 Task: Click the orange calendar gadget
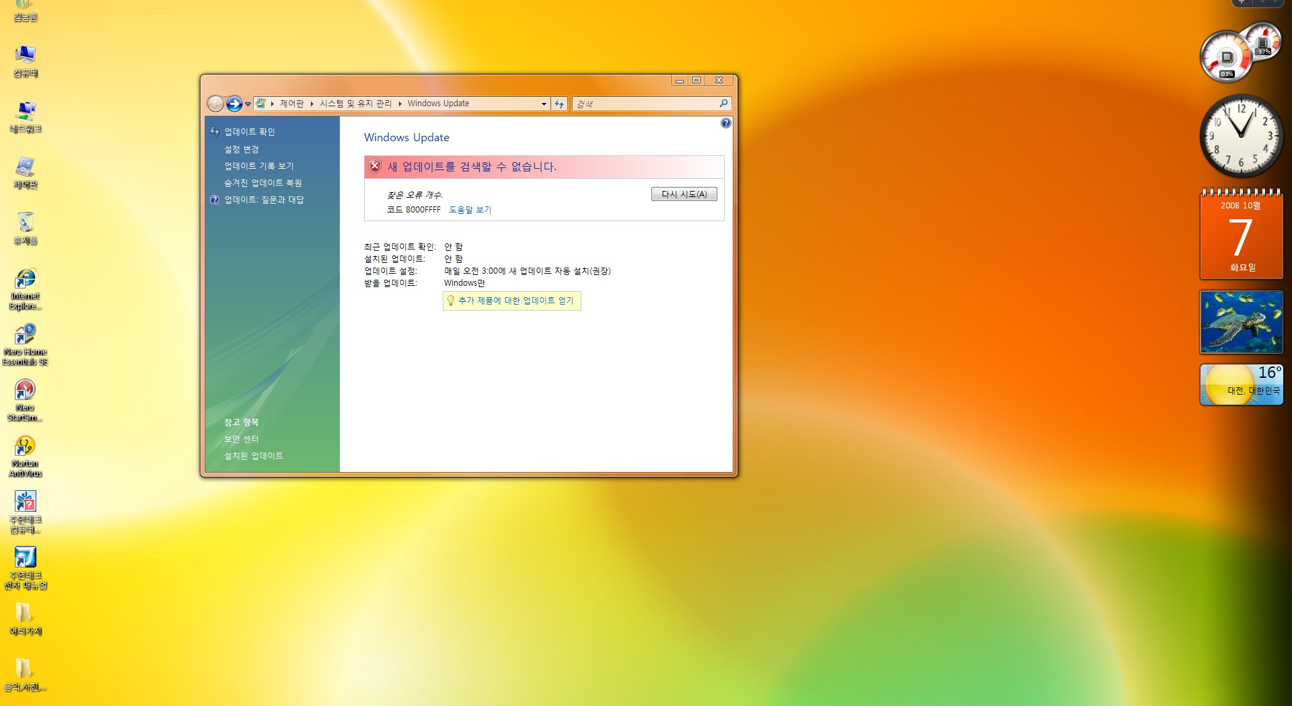pos(1241,233)
